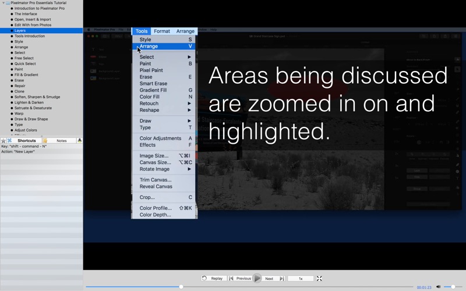Open Arrange menu in the video's menu bar

tap(185, 31)
